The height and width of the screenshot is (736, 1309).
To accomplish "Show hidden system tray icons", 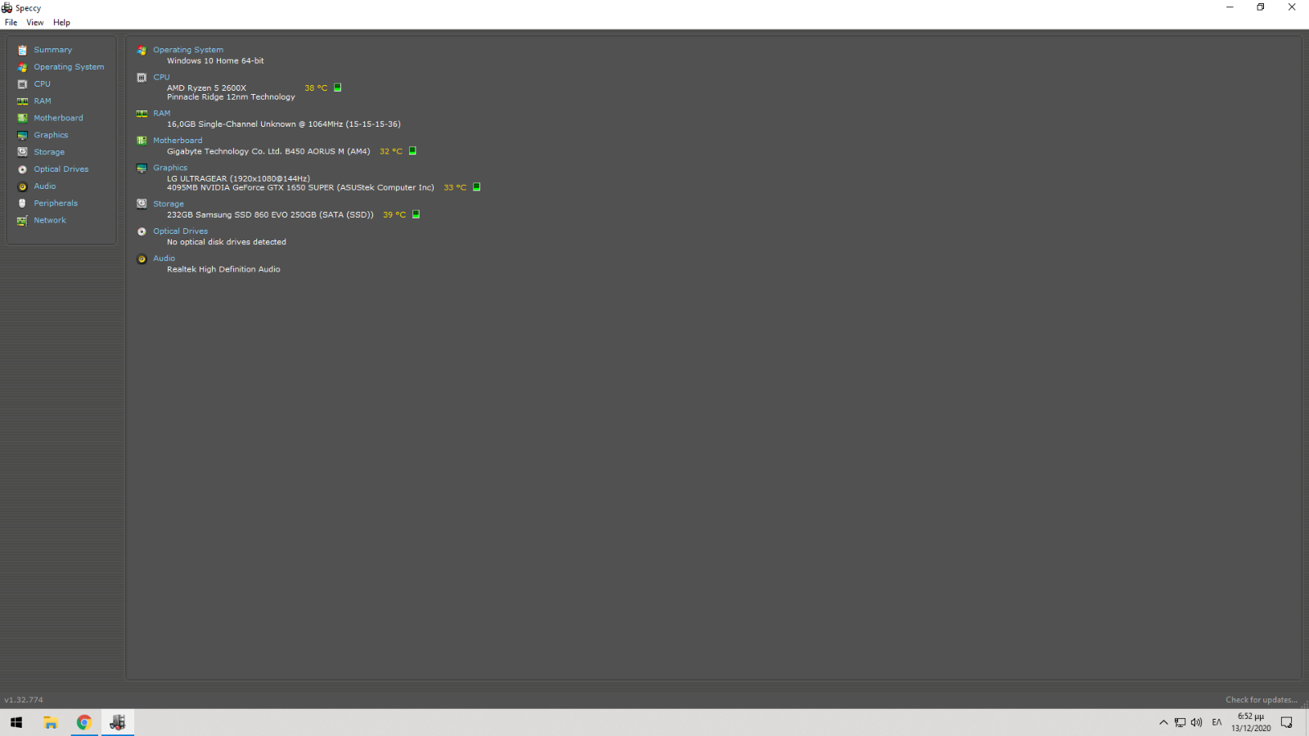I will [x=1163, y=723].
